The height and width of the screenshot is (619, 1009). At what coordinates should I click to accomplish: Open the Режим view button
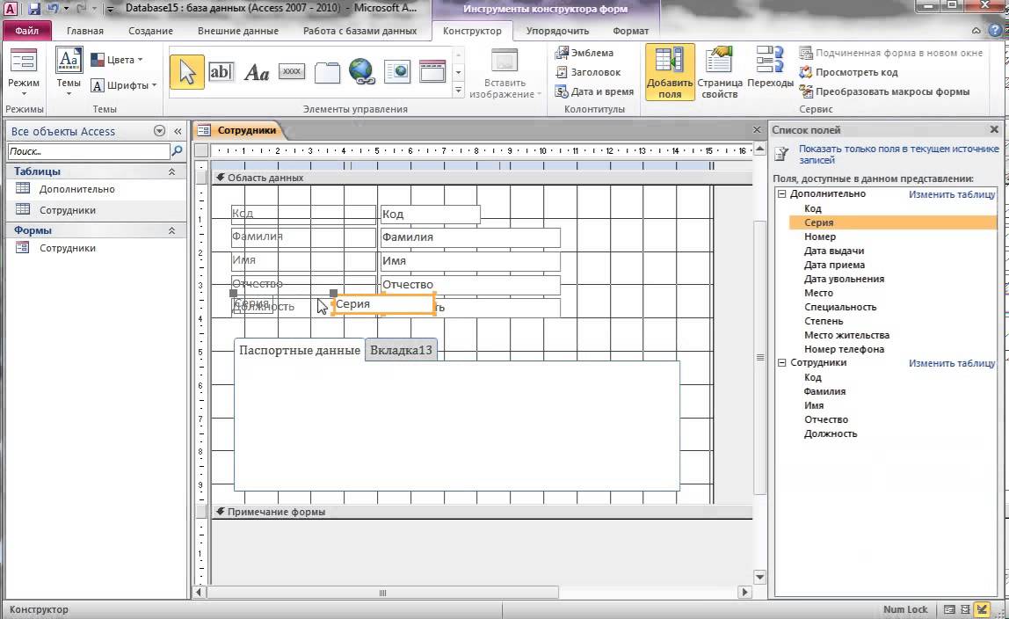coord(24,72)
